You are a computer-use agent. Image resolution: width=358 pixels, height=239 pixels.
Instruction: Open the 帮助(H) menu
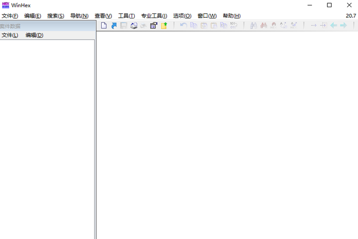232,16
